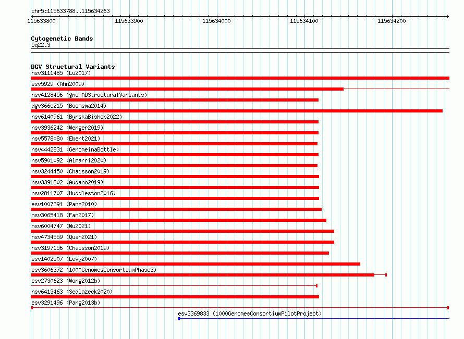
Task: Select esv1402507 (Levy2007) label
Action: click(x=64, y=259)
